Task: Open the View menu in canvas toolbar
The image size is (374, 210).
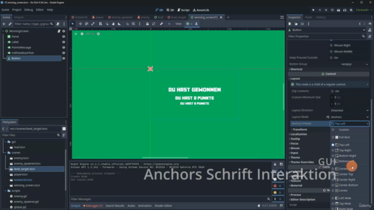Action: pos(178,24)
